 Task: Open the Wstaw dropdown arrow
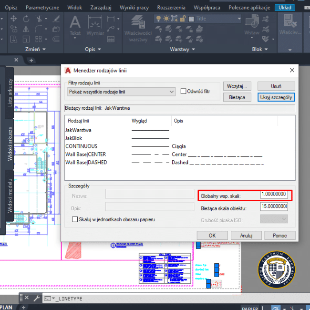click(252, 37)
